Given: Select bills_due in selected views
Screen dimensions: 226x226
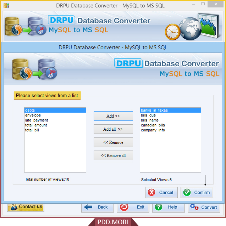Looking at the screenshot, I should tap(170, 115).
